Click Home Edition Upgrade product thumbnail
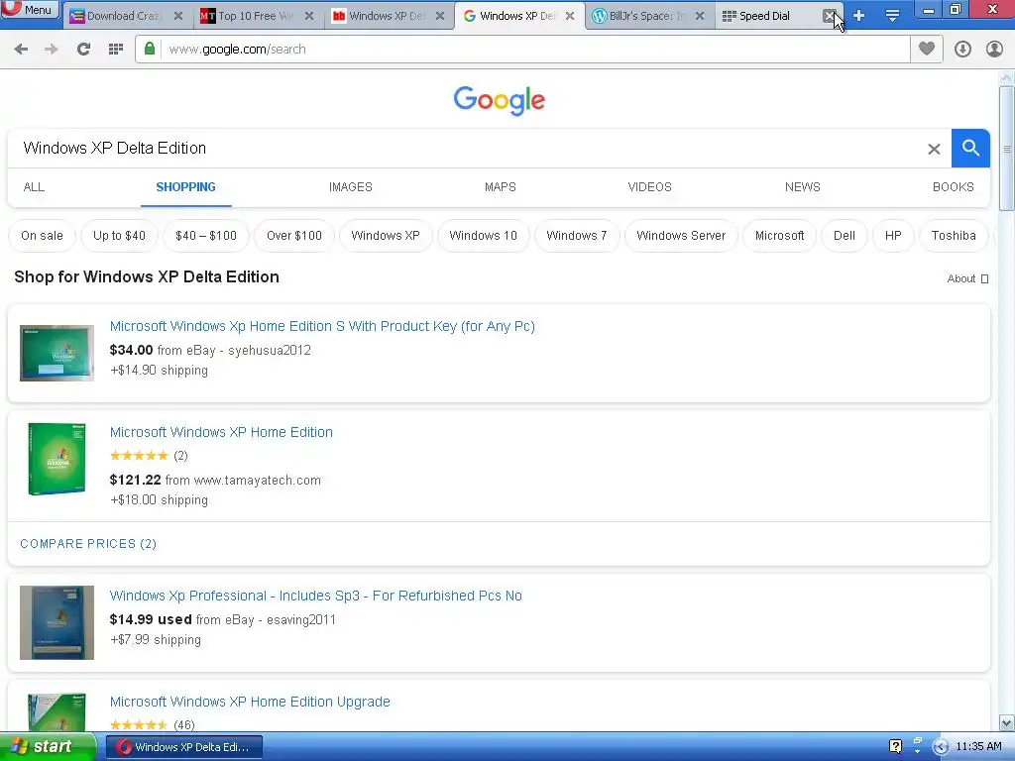This screenshot has height=761, width=1015. 56,711
